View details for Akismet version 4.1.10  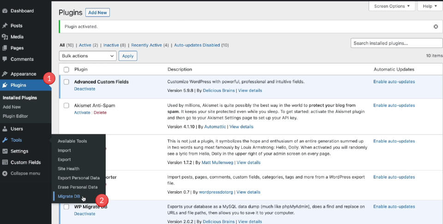241,127
